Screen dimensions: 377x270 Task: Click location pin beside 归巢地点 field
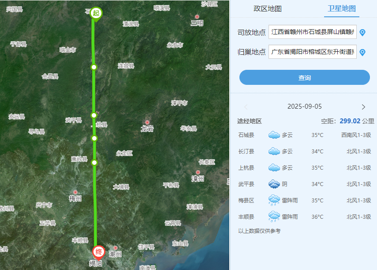(362, 52)
